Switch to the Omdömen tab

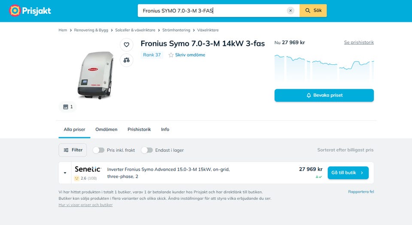pyautogui.click(x=106, y=129)
